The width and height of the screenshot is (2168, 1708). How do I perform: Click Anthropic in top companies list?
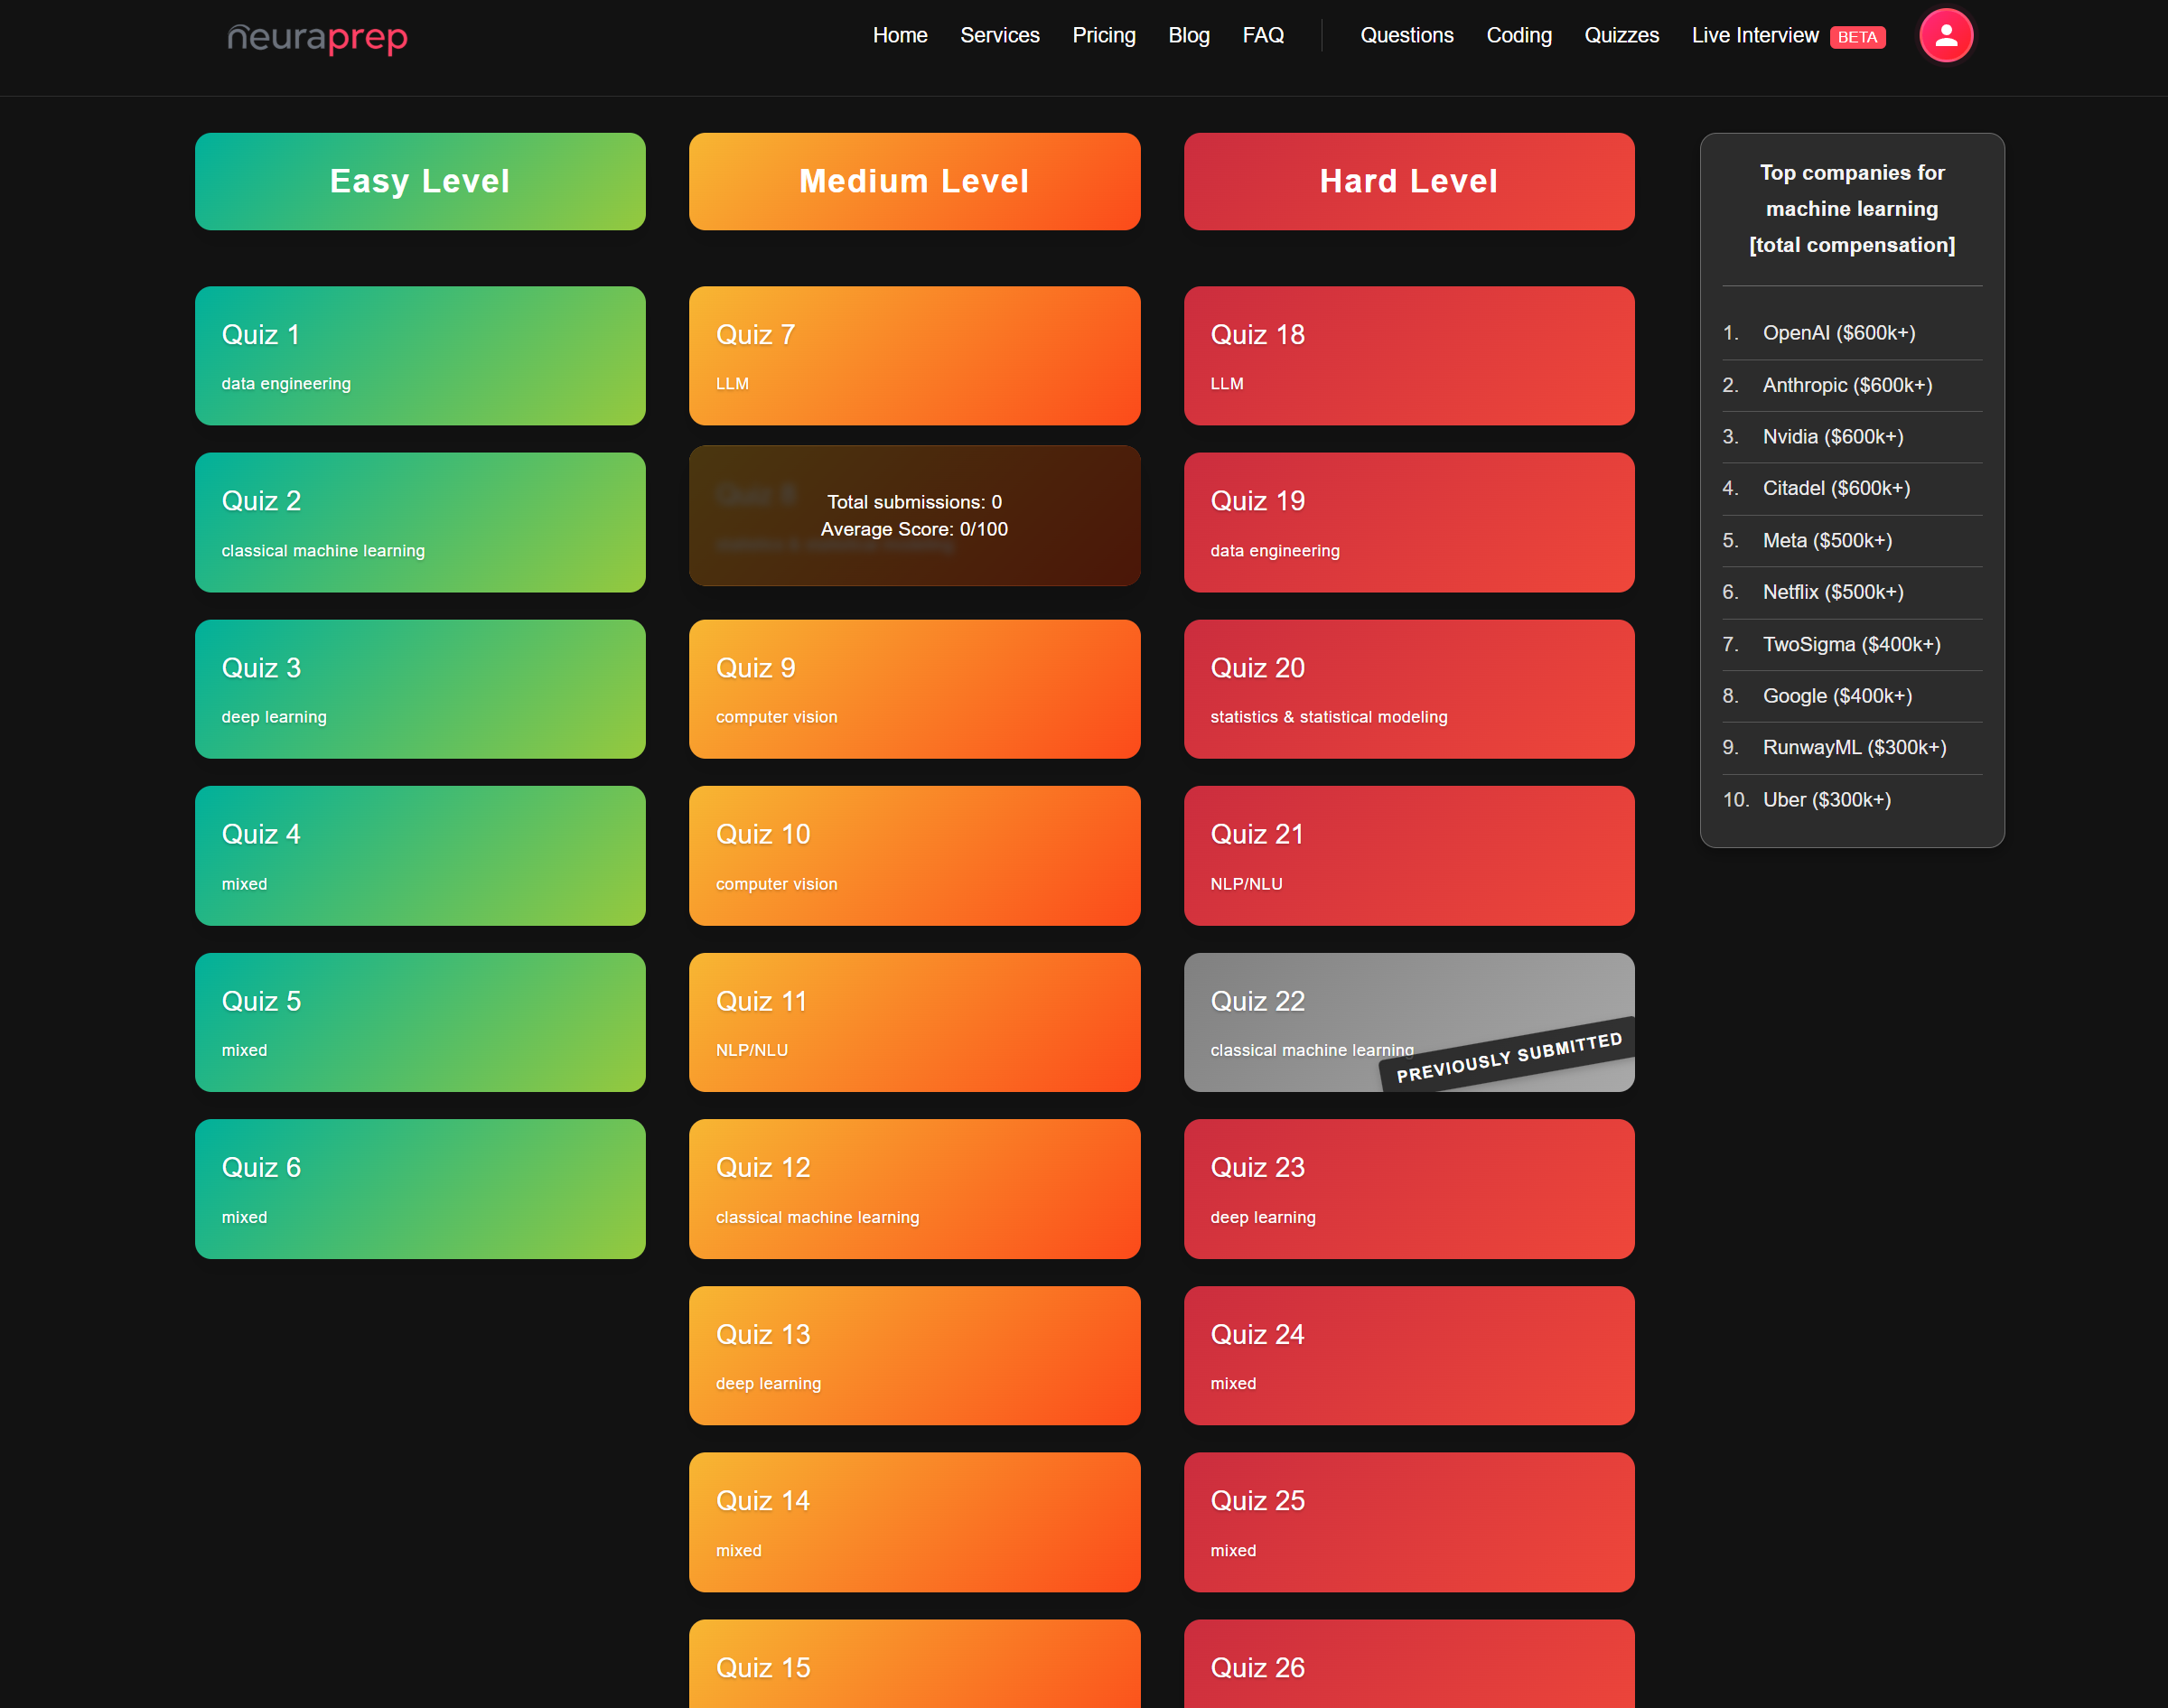tap(1846, 385)
